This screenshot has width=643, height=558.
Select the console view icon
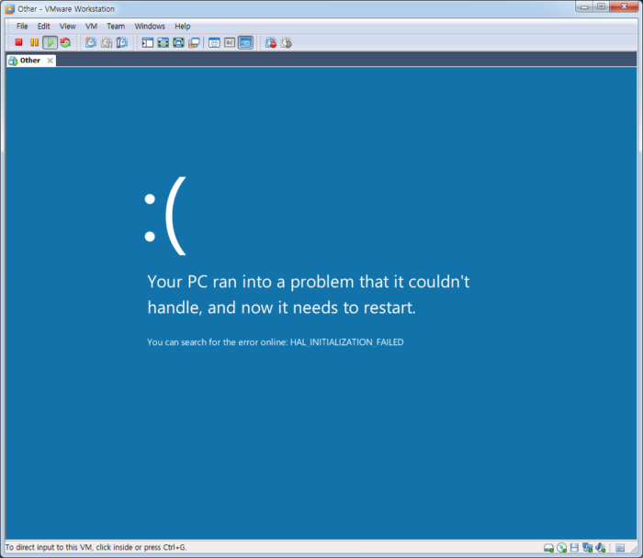245,42
